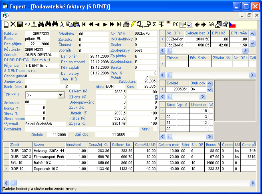
Task: Jump to the last record
Action: point(119,24)
